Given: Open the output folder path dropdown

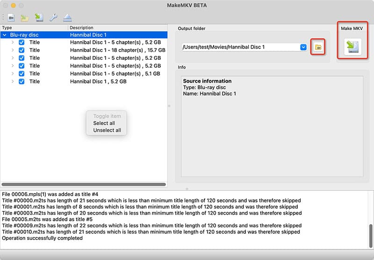Looking at the screenshot, I should pos(303,47).
